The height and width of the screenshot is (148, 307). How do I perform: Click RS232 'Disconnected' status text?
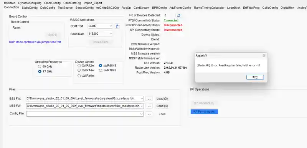(173, 25)
